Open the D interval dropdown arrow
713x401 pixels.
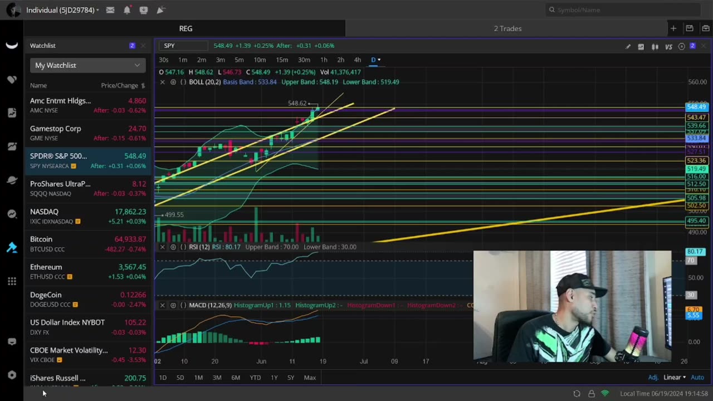click(x=379, y=60)
